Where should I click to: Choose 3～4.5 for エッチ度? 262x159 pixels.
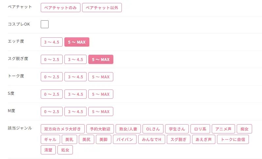click(x=52, y=42)
